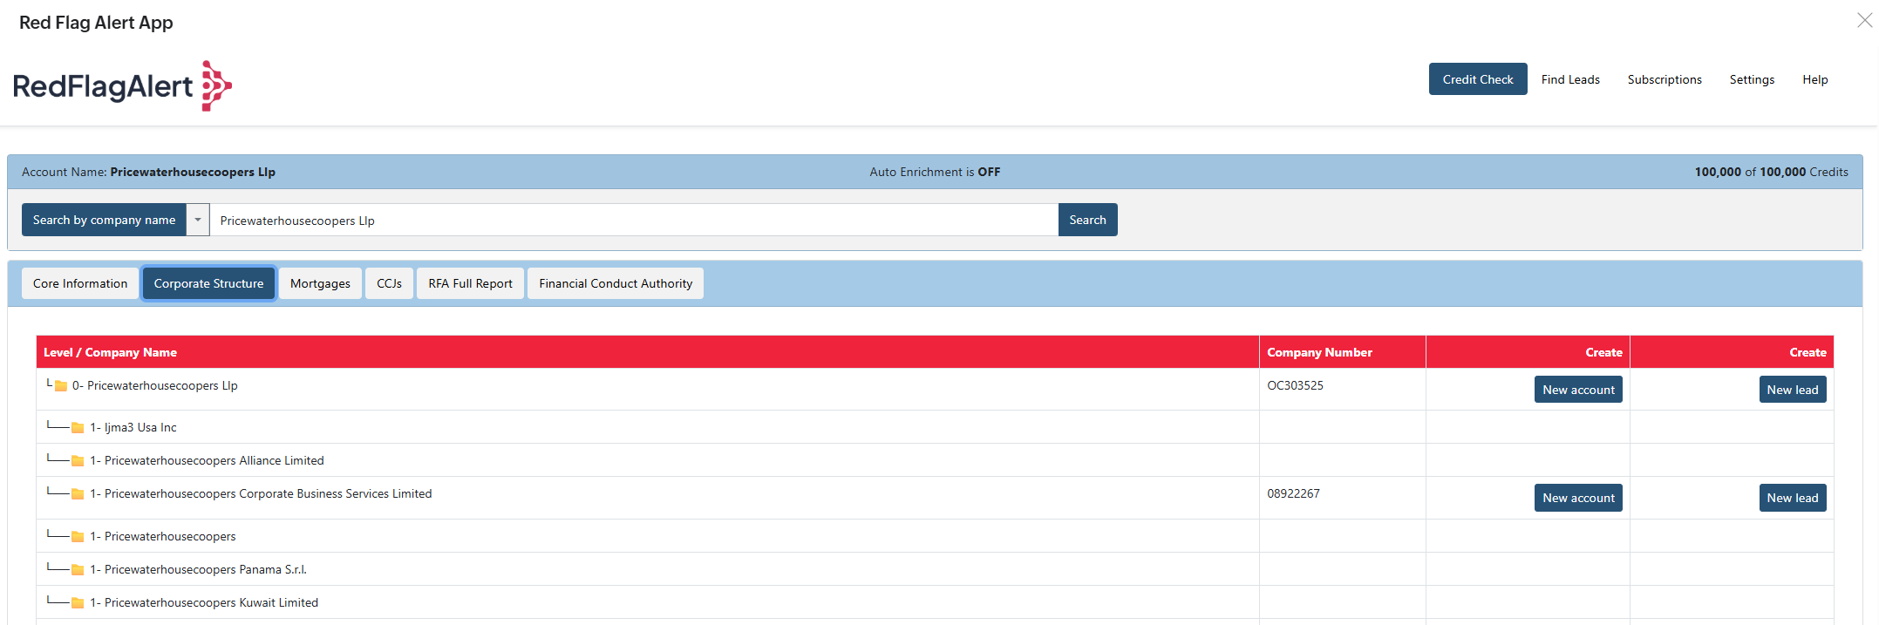Click company number OC303525
The width and height of the screenshot is (1879, 625).
(1295, 385)
